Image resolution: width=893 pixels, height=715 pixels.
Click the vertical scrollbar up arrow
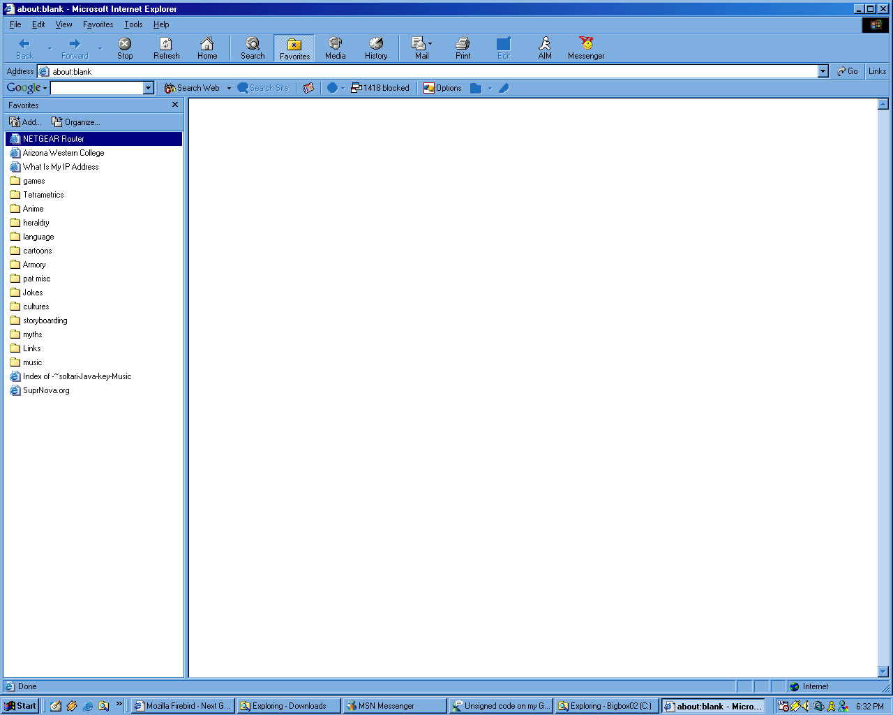(883, 104)
